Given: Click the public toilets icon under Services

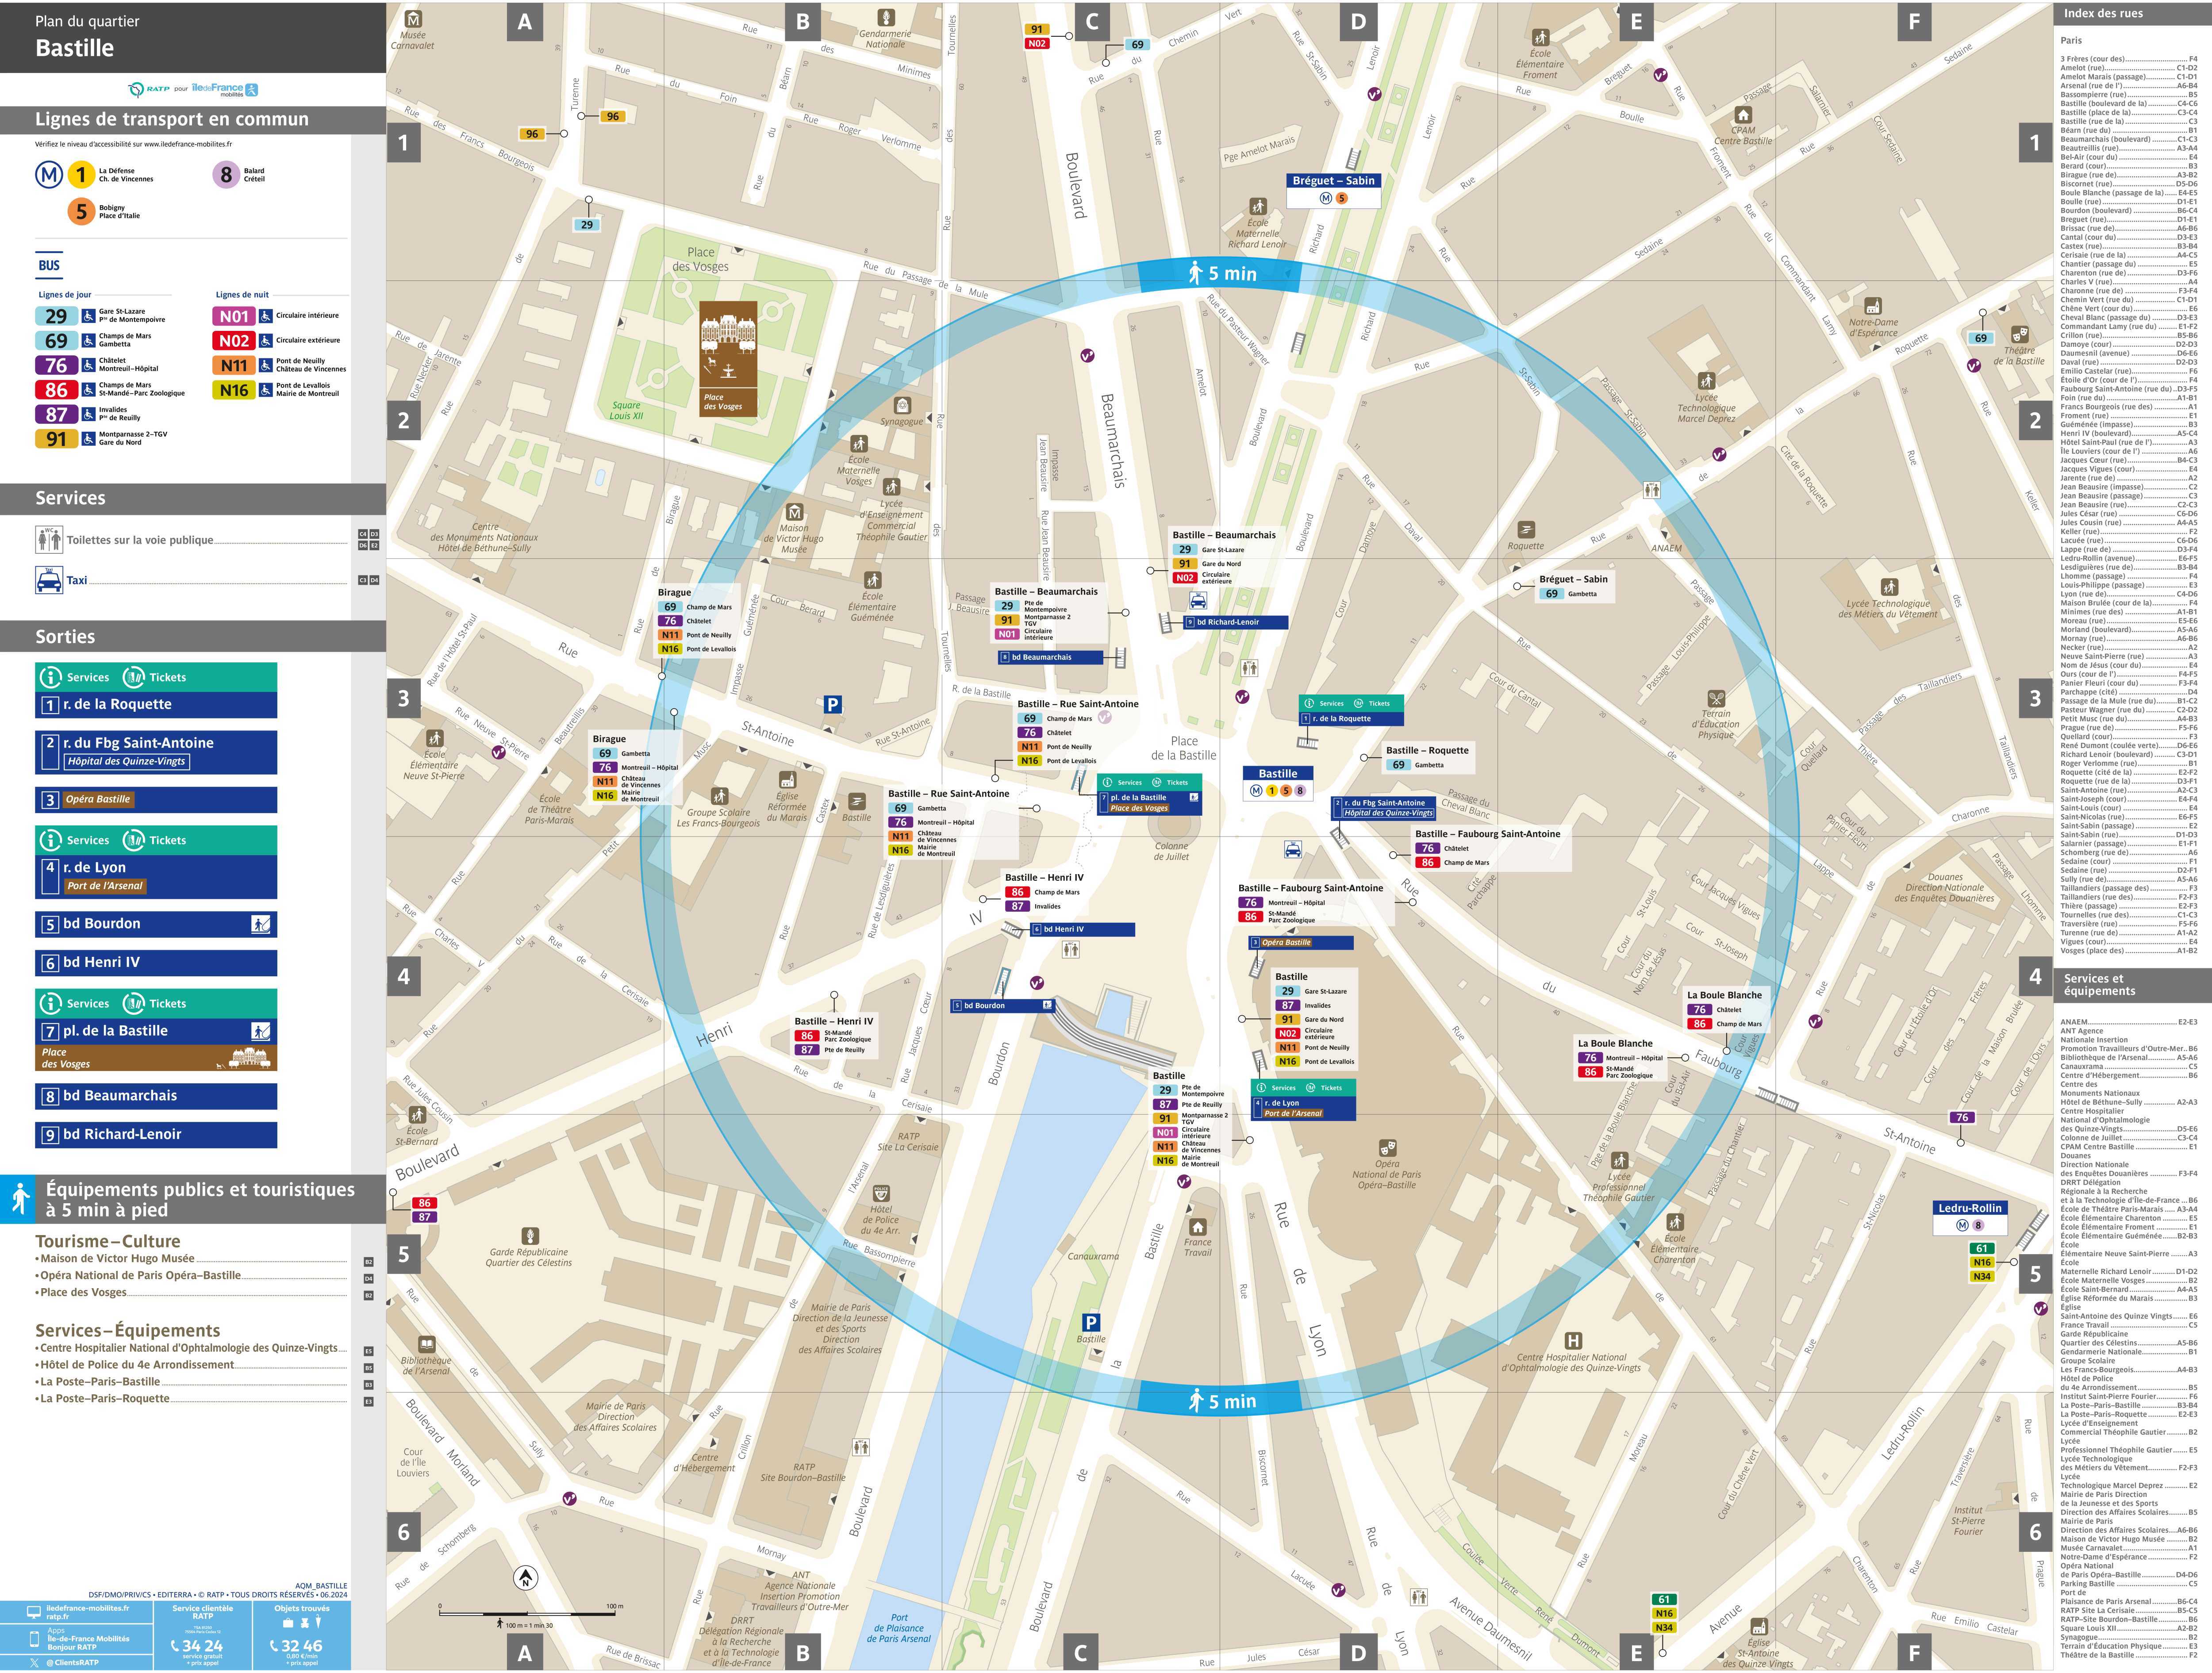Looking at the screenshot, I should (49, 540).
